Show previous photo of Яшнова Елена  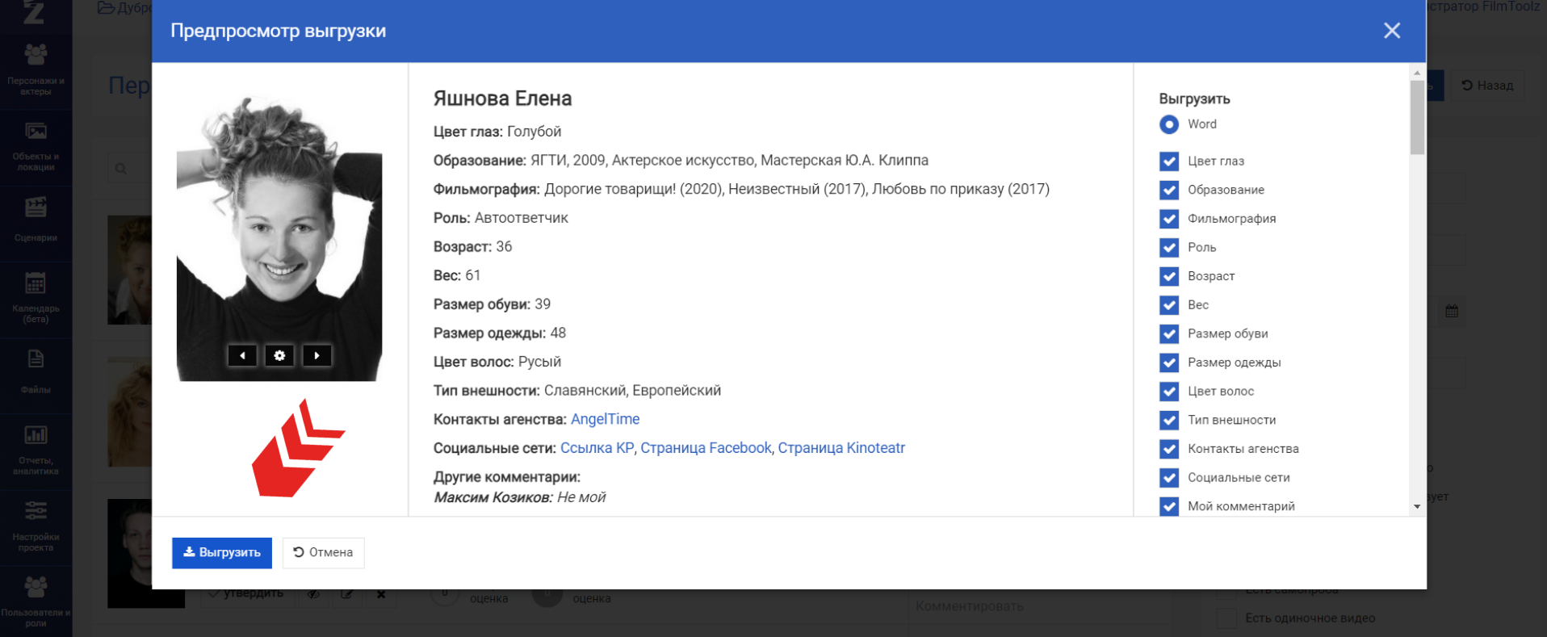point(242,355)
